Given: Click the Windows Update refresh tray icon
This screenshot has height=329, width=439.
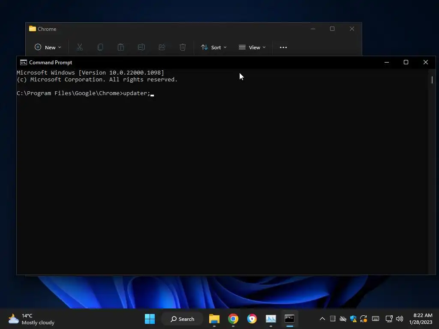Looking at the screenshot, I should click(364, 319).
